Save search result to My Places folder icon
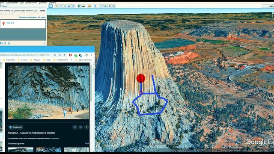 pyautogui.click(x=1, y=43)
